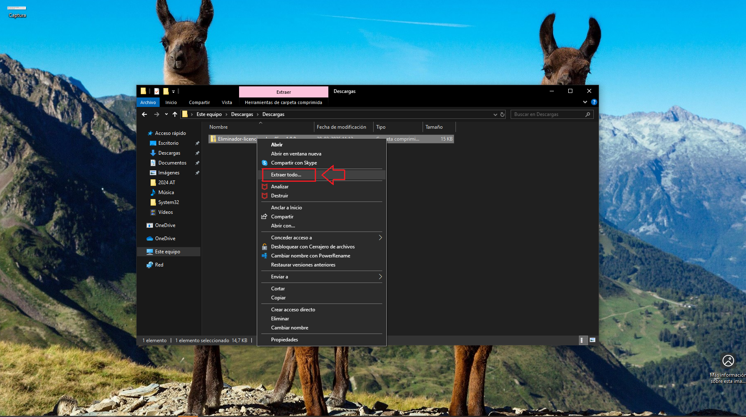Click the Properties icon in quick access toolbar
746x417 pixels.
[x=157, y=91]
